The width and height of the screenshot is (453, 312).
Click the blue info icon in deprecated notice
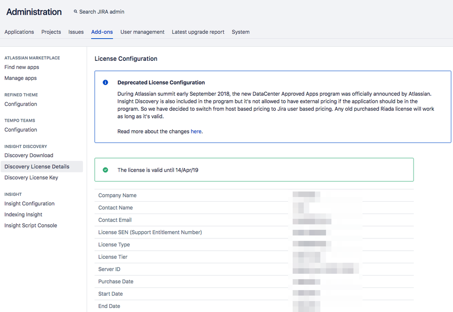(106, 83)
